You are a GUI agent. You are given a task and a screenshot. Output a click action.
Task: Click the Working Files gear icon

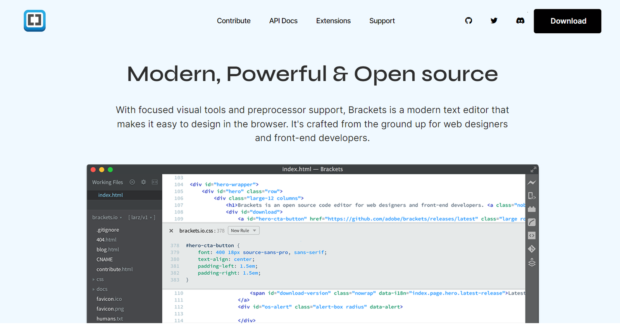point(143,182)
